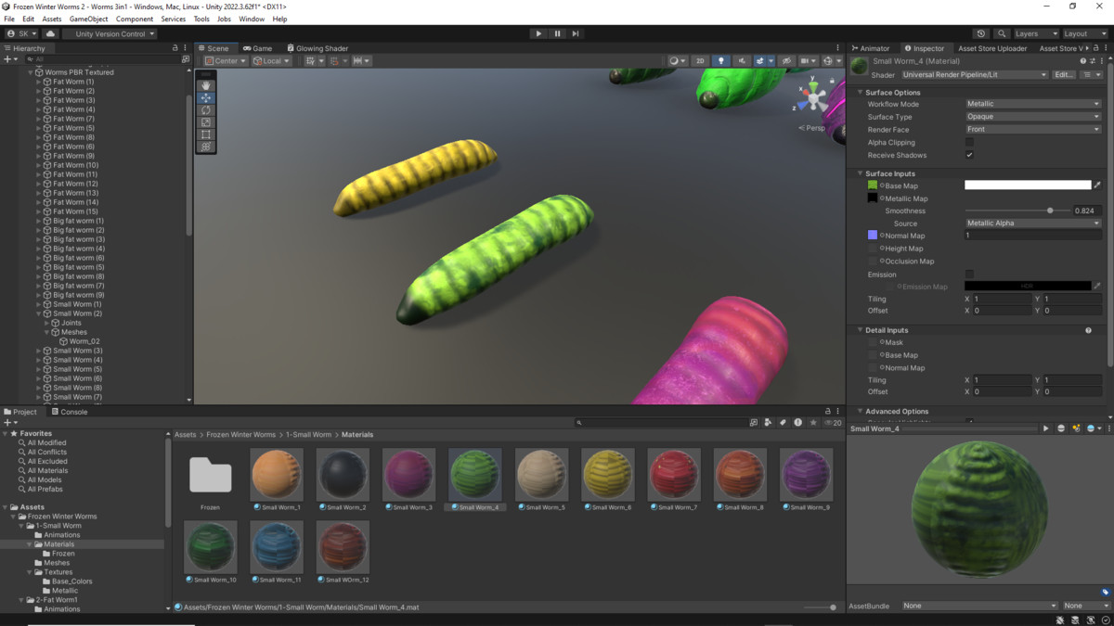Toggle scene lighting illumination icon
The image size is (1114, 626).
719,60
